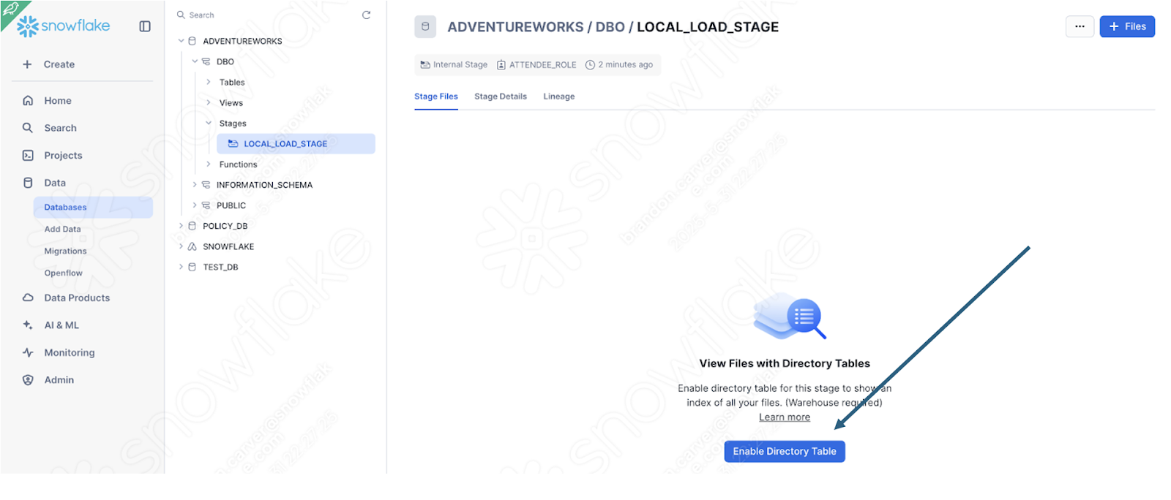
Task: Click the Snowflake logo
Action: [64, 26]
